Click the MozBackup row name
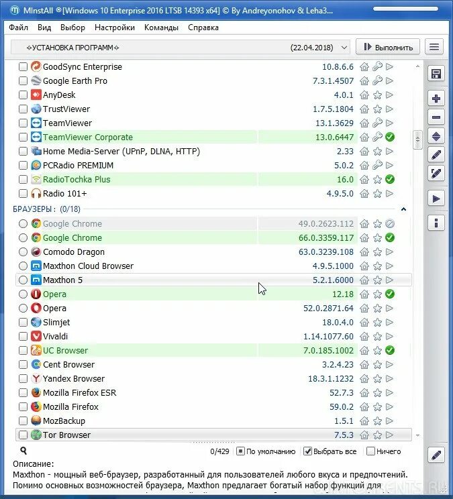Viewport: 453px width, 499px height. coord(64,421)
